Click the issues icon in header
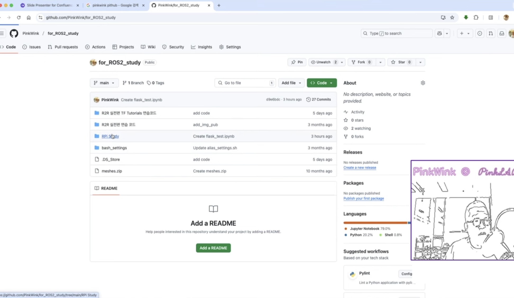This screenshot has width=514, height=298. pos(479,33)
